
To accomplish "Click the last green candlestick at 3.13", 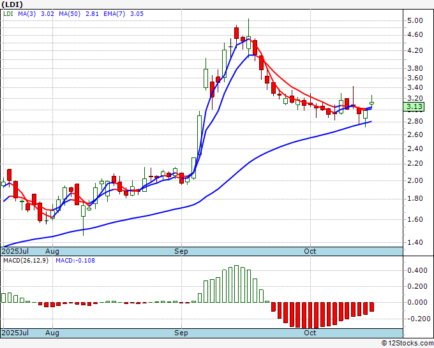I will point(371,103).
